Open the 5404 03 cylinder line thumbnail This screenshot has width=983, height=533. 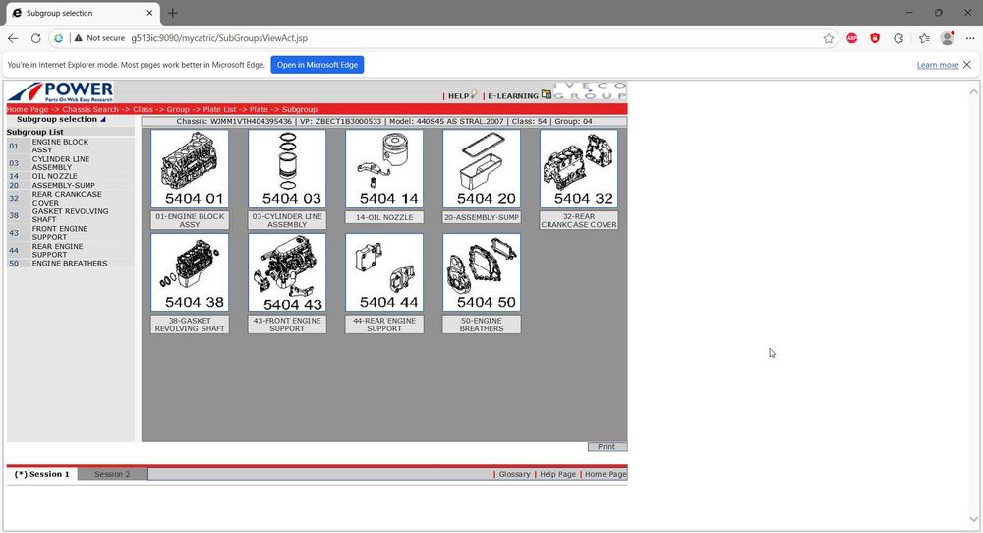287,169
